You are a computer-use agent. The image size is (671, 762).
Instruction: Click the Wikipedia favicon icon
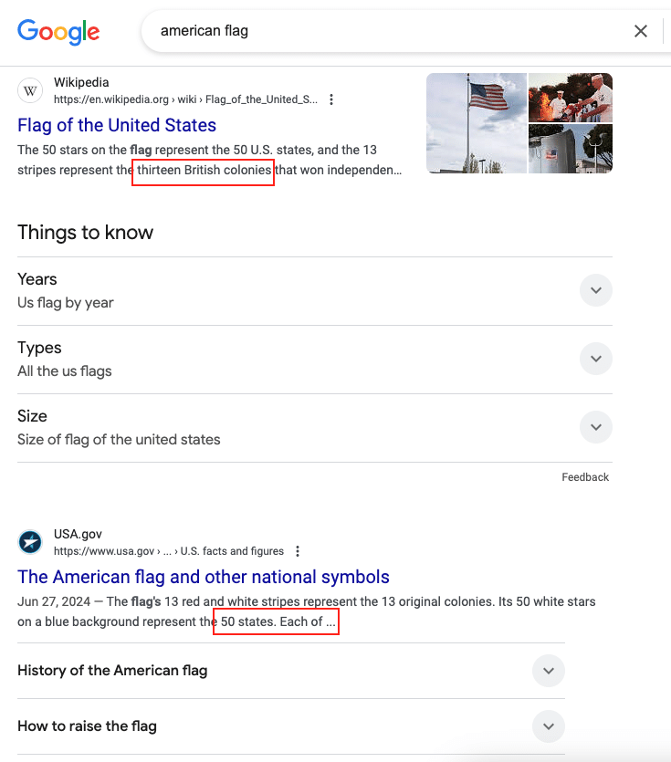pos(30,90)
